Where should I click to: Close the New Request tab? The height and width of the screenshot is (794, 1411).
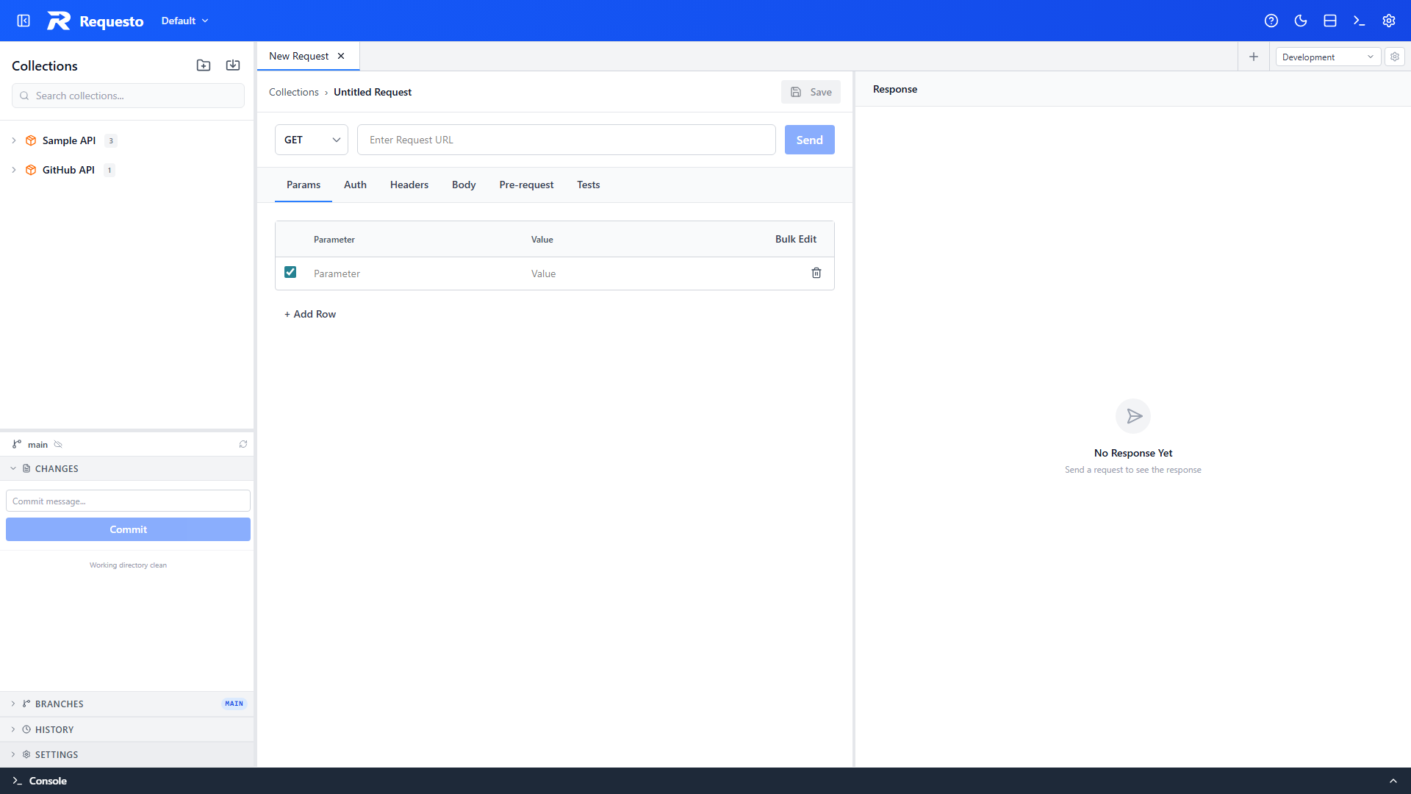341,56
